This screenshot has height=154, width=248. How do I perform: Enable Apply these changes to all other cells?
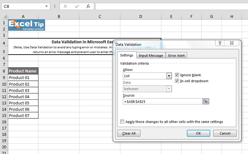(x=122, y=122)
